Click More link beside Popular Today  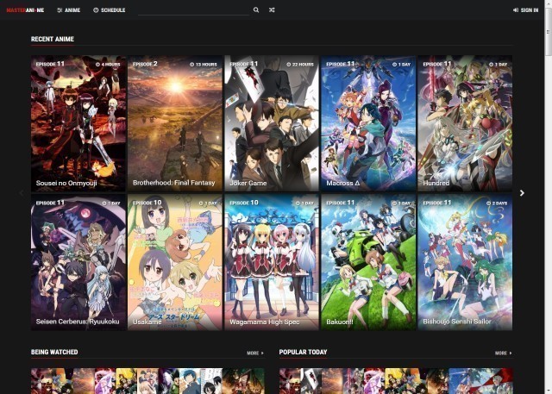pos(504,353)
